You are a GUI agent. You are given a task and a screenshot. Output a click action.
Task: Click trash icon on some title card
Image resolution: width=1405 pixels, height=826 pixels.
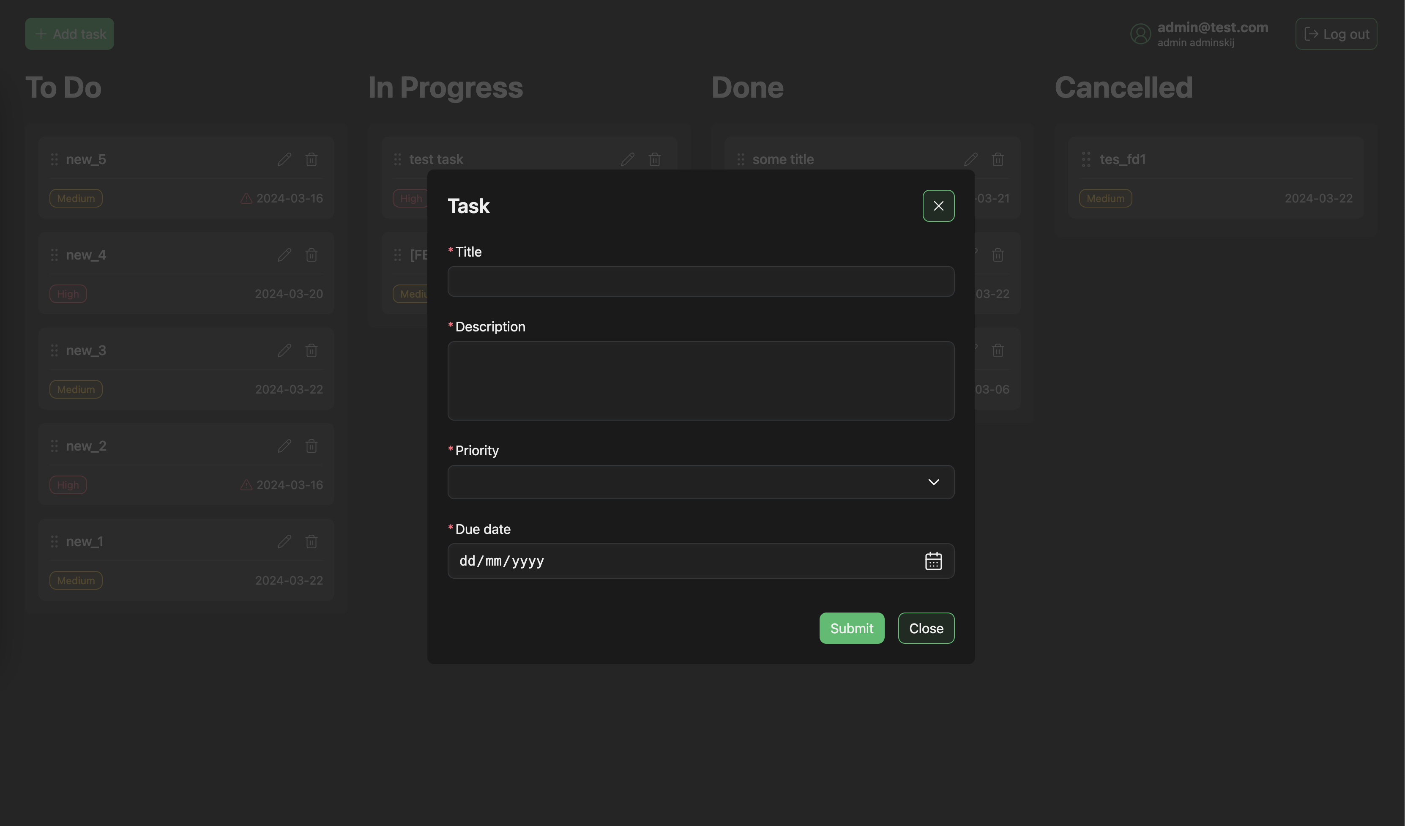click(x=998, y=159)
